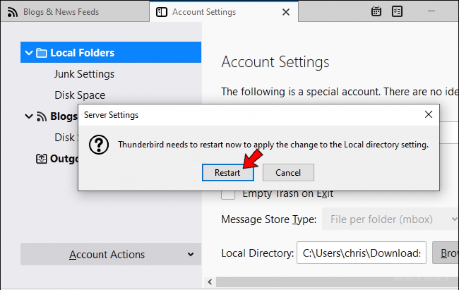Close the Account Settings tab
Screen dimensions: 459x290
286,12
